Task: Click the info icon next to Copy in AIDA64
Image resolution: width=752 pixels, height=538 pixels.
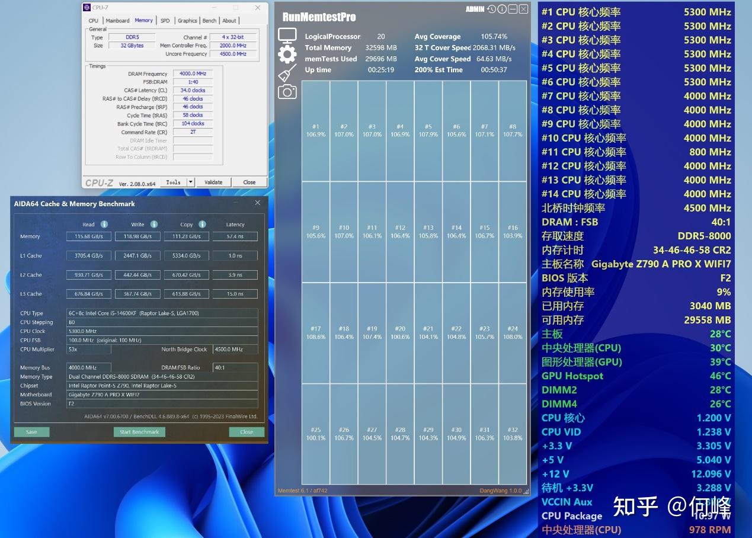Action: point(202,224)
